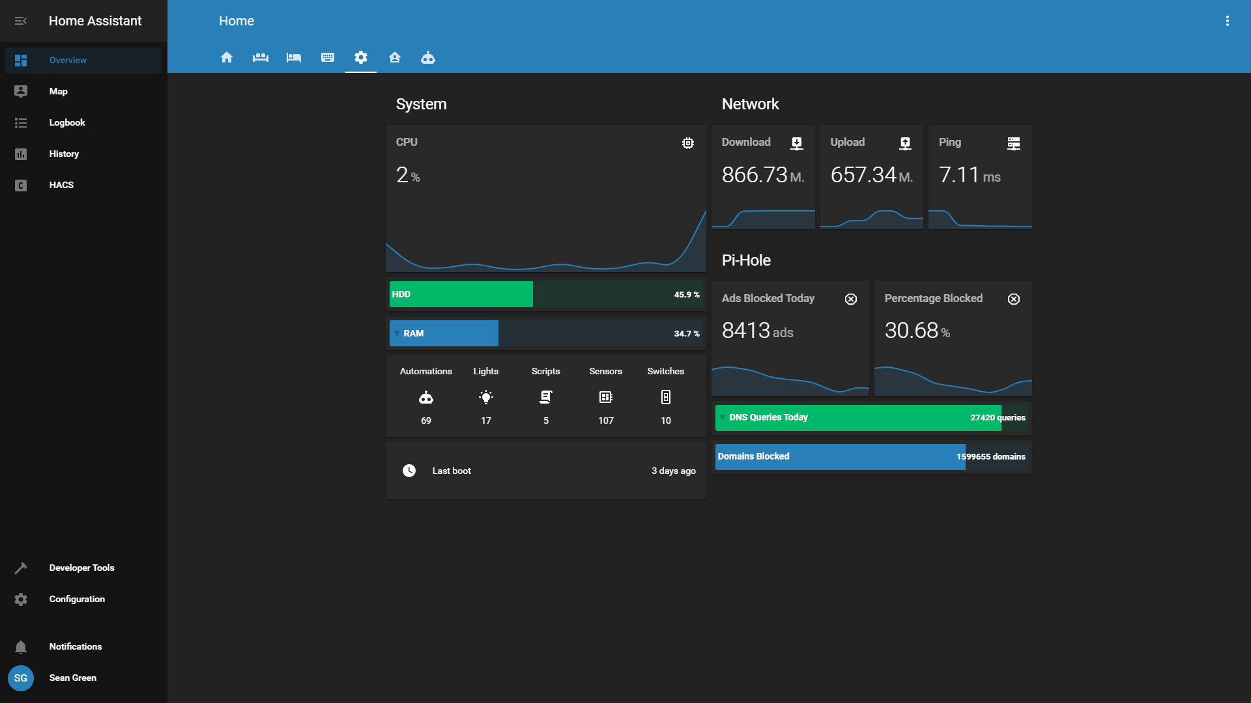Click the Developer Tools hammer icon
The height and width of the screenshot is (703, 1251).
21,568
